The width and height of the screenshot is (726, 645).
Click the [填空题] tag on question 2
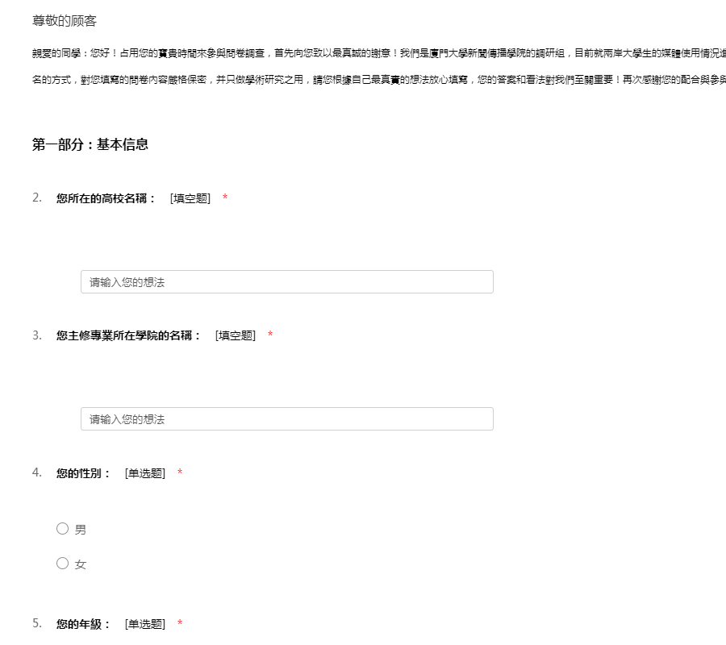tap(190, 198)
